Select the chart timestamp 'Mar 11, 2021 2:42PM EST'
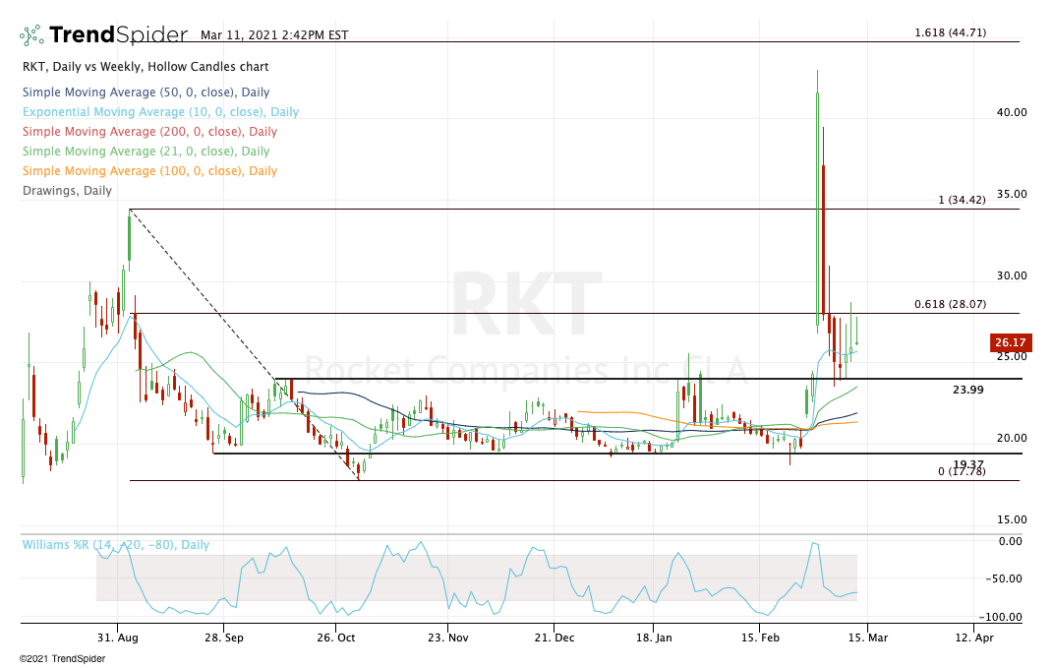Viewport: 1052px width, 668px height. 273,34
